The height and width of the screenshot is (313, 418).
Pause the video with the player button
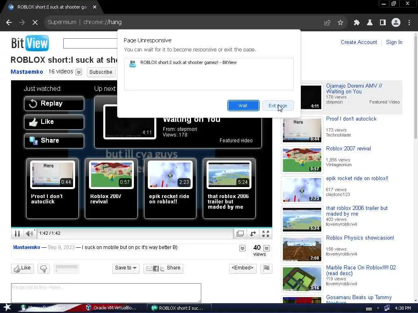tap(17, 234)
